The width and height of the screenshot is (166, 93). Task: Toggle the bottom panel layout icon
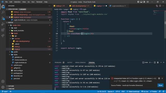point(141,2)
